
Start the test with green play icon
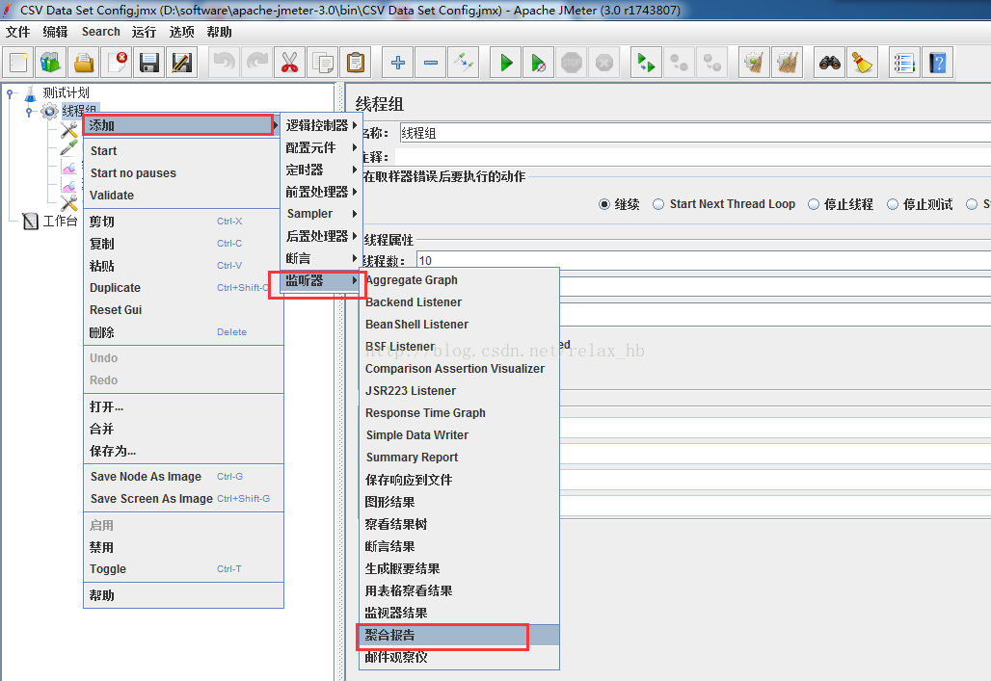point(506,63)
